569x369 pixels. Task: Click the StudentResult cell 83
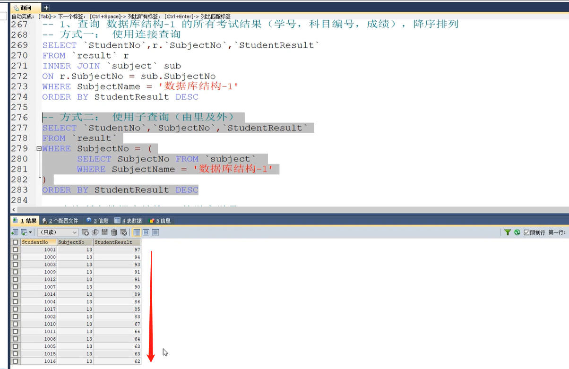point(117,317)
